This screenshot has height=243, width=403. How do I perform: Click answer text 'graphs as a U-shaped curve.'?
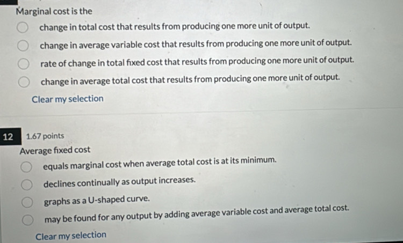97,200
